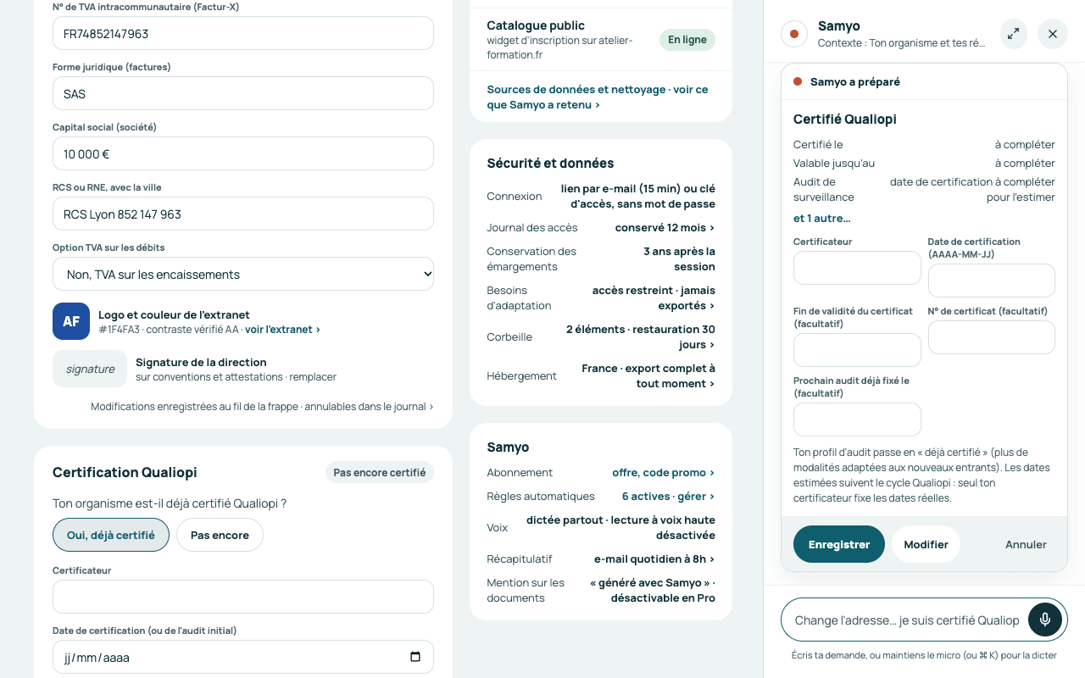Click Prochain audit déjà fixé le field
Viewport: 1085px width, 678px height.
coord(857,420)
